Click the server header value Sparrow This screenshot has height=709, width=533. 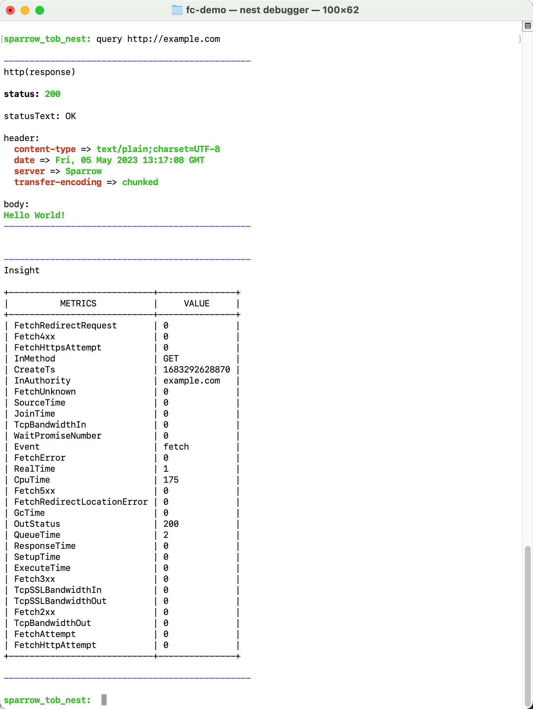click(x=83, y=171)
